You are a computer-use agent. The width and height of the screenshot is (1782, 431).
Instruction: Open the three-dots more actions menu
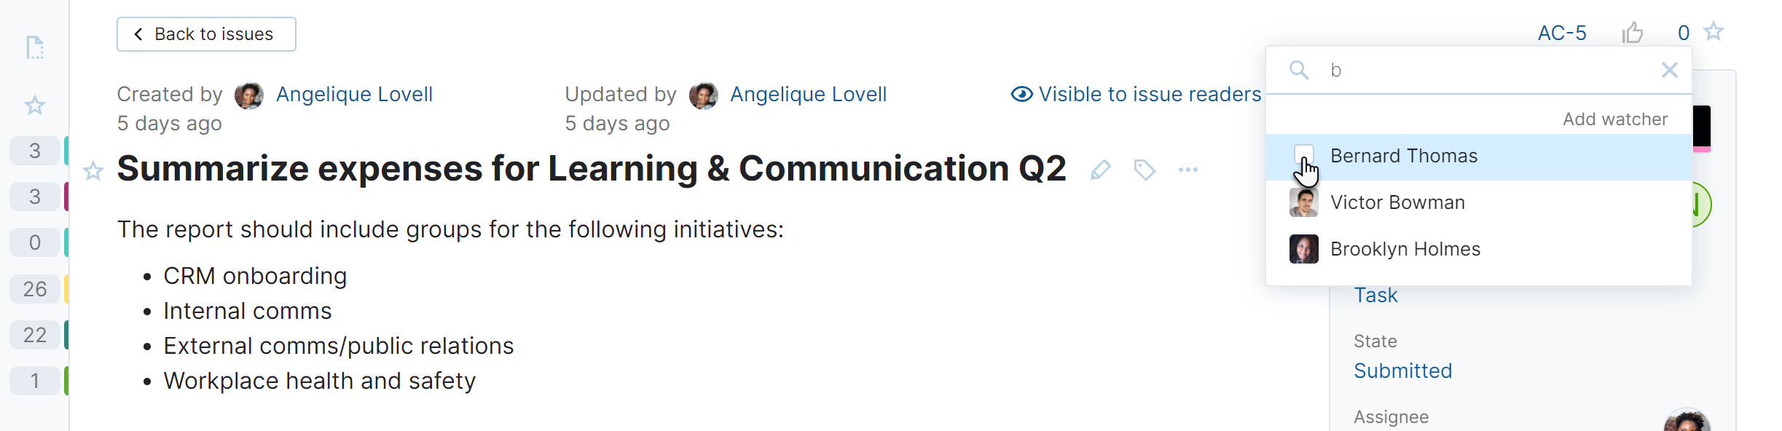click(x=1188, y=170)
